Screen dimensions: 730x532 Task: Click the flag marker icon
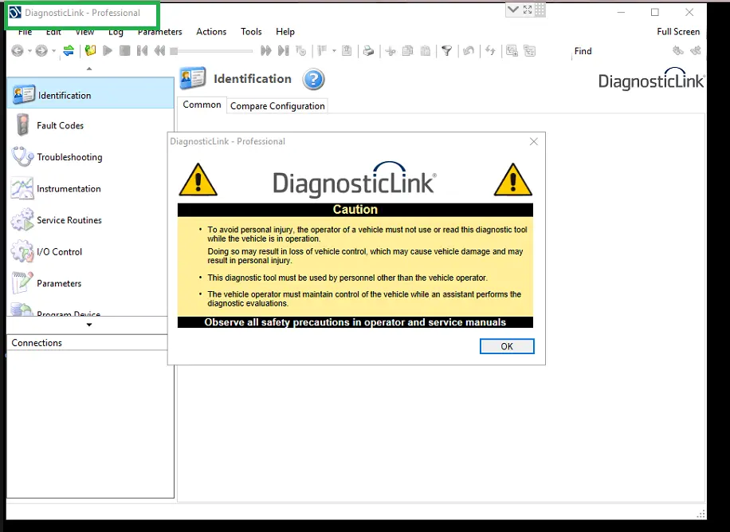point(322,50)
